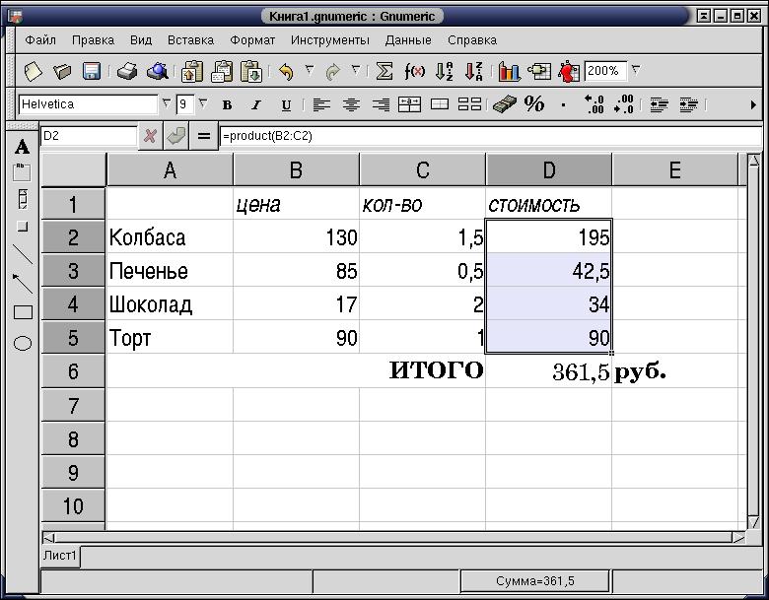Toggle bold formatting
This screenshot has width=769, height=600.
click(228, 104)
